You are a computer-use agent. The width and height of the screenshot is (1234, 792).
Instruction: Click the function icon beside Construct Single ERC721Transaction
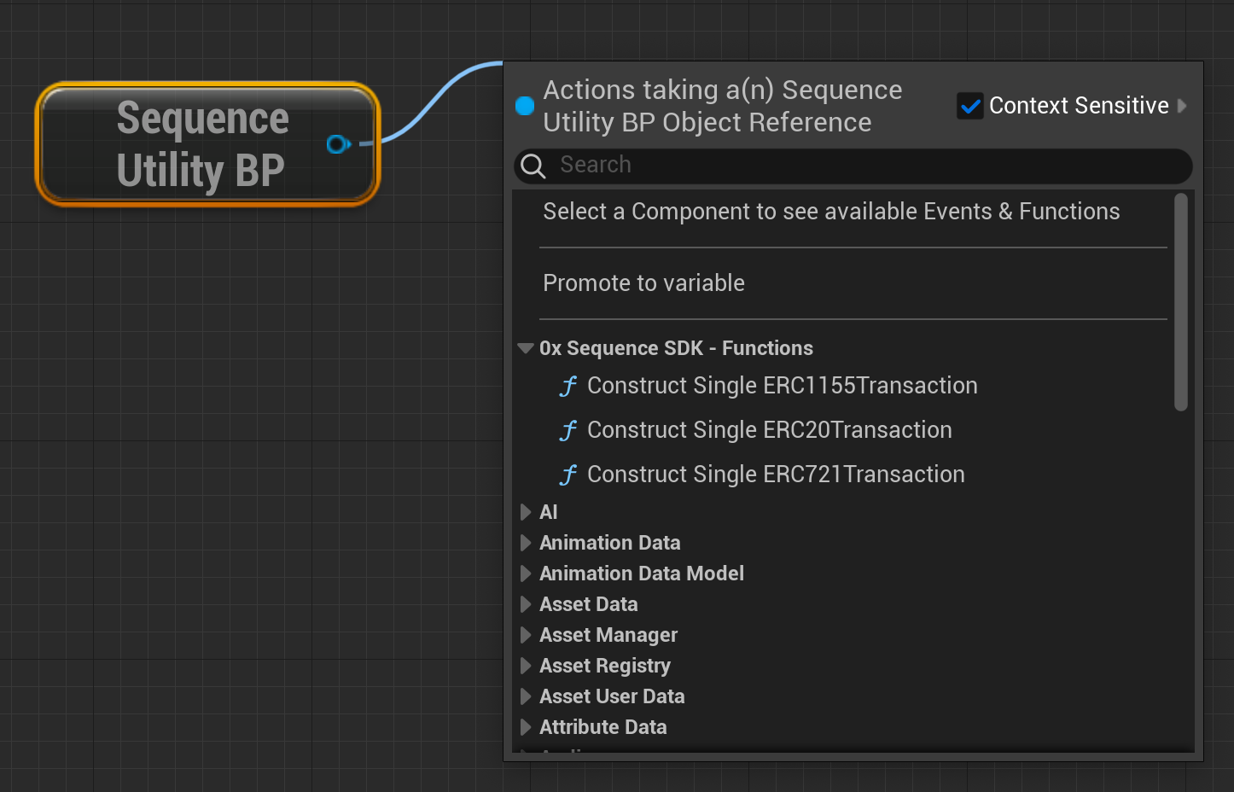coord(568,475)
